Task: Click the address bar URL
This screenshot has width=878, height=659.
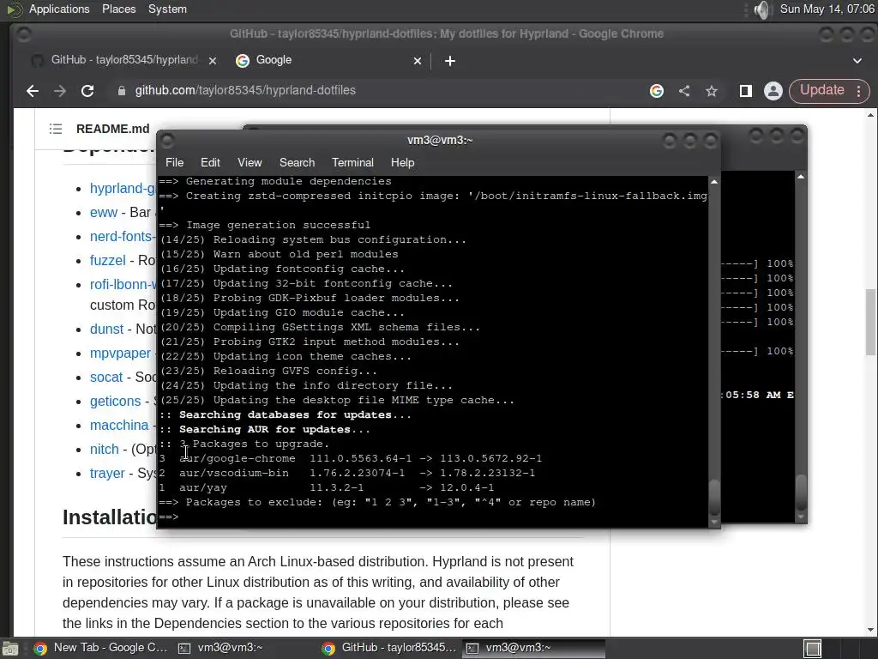Action: [x=245, y=90]
